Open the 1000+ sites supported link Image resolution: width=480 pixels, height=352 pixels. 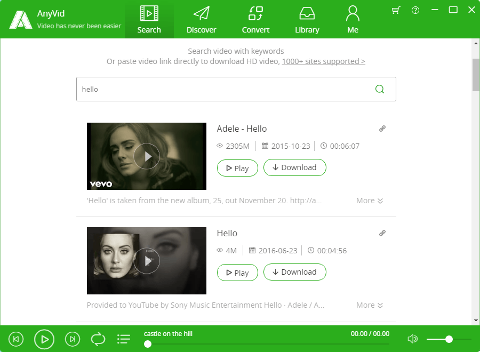coord(323,61)
